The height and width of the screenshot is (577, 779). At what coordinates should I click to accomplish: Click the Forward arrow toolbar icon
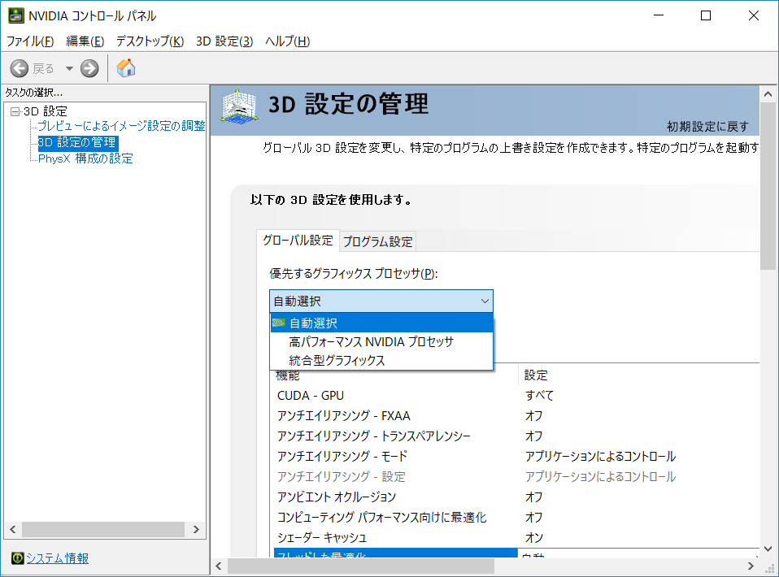pyautogui.click(x=89, y=68)
